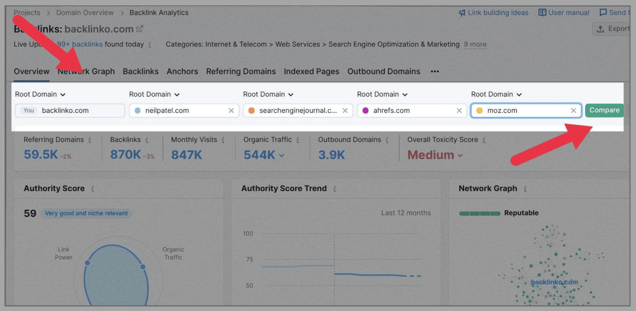Open the Anchors tab
This screenshot has width=636, height=311.
coord(182,71)
